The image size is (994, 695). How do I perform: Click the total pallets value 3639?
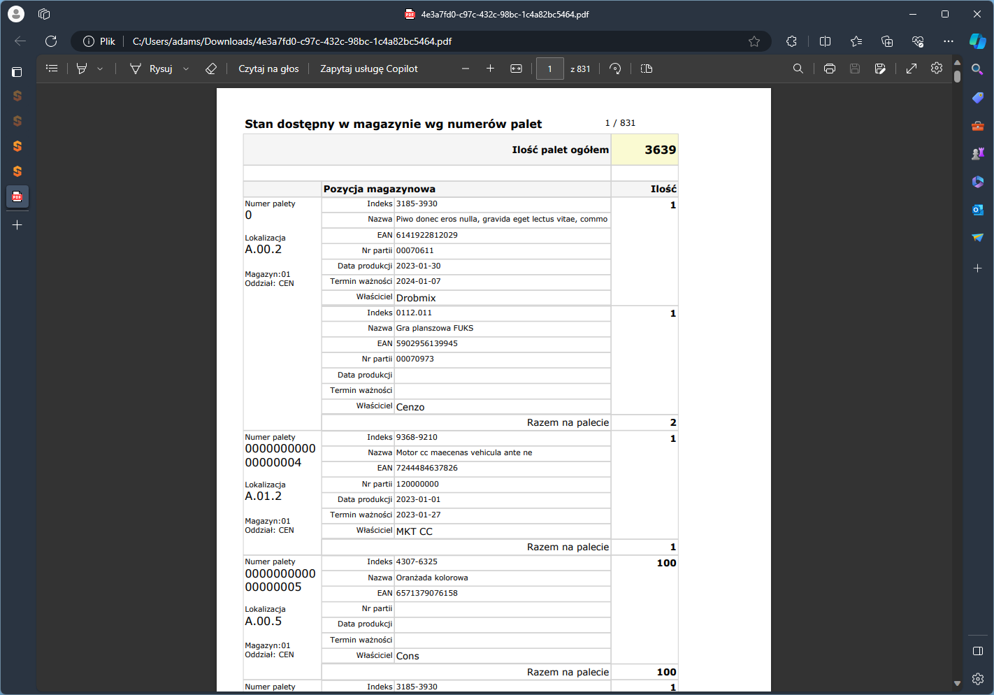click(x=660, y=150)
